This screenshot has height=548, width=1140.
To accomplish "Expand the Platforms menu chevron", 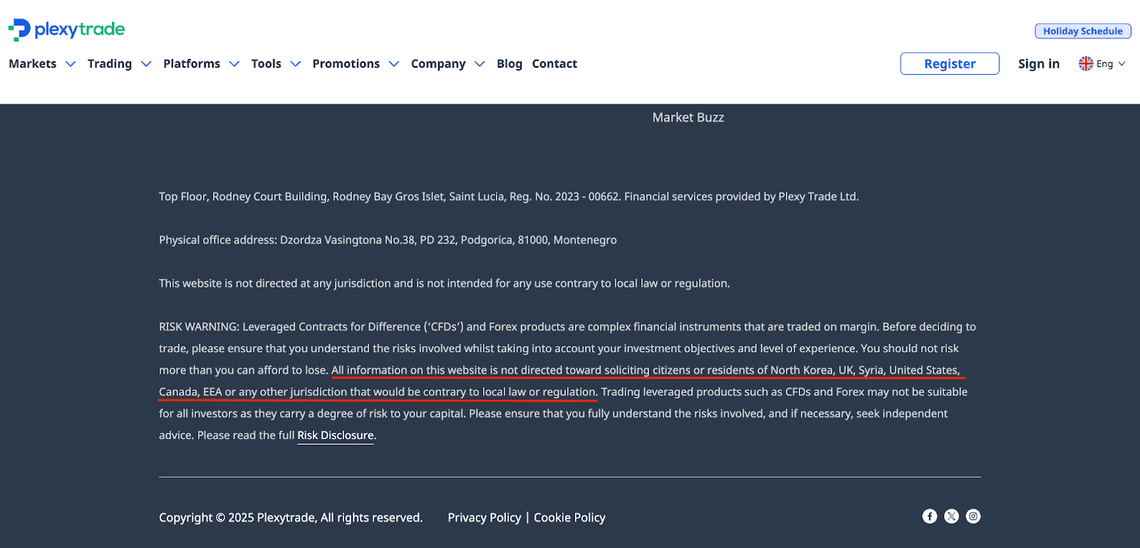I will [234, 64].
